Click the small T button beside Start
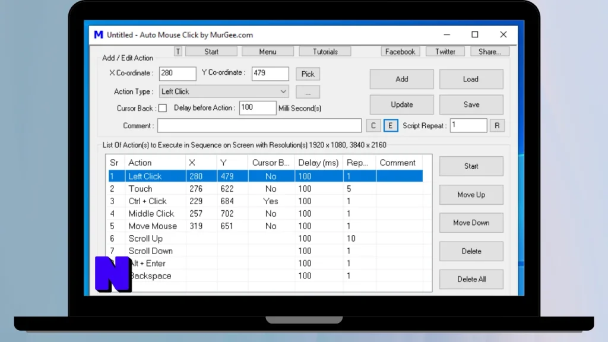The width and height of the screenshot is (608, 342). pos(178,52)
